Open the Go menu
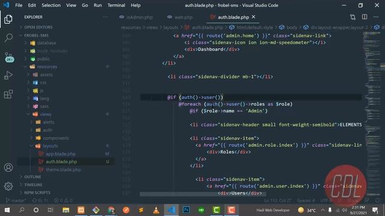This screenshot has width=385, height=216. coord(85,5)
